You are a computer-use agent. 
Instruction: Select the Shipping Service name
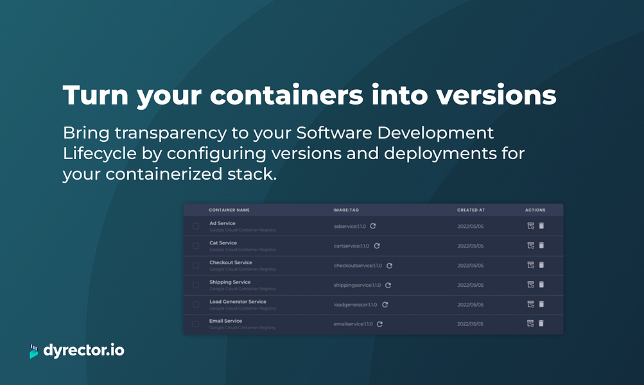(230, 282)
